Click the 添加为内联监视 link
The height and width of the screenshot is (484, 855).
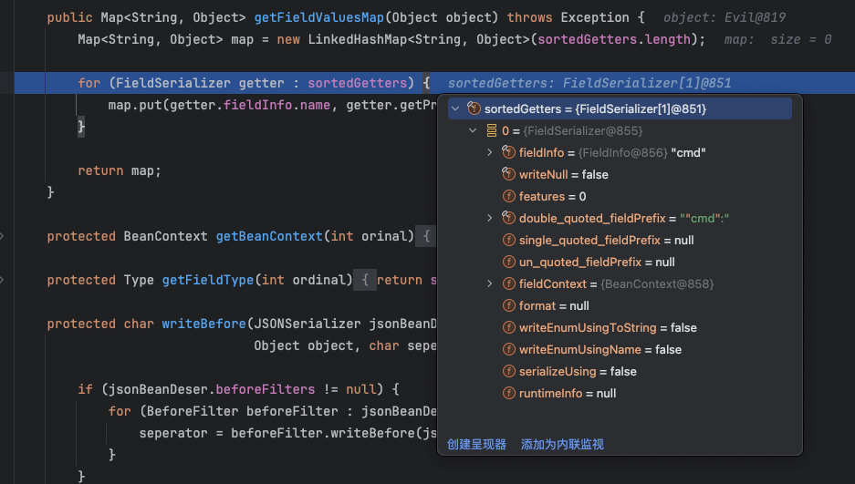pos(562,445)
